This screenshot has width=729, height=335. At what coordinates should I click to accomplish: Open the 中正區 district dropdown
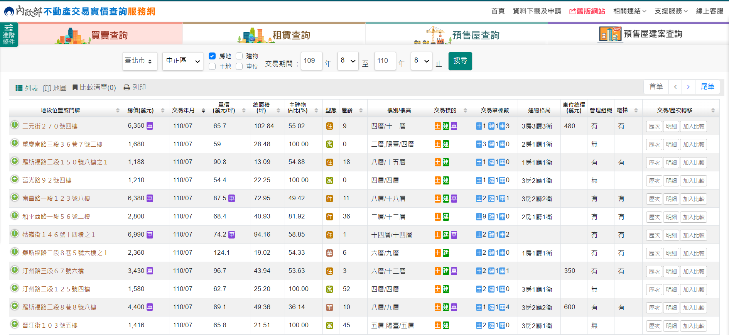pyautogui.click(x=183, y=61)
